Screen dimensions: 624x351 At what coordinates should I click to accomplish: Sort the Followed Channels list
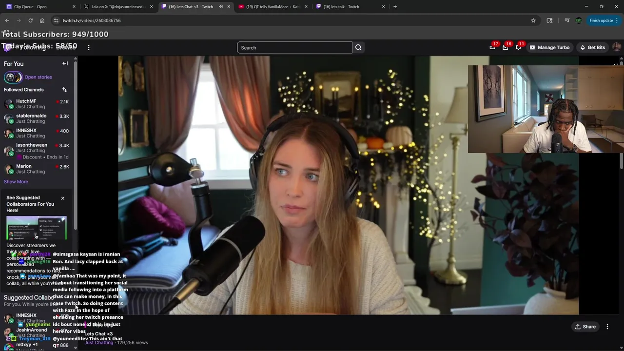64,90
